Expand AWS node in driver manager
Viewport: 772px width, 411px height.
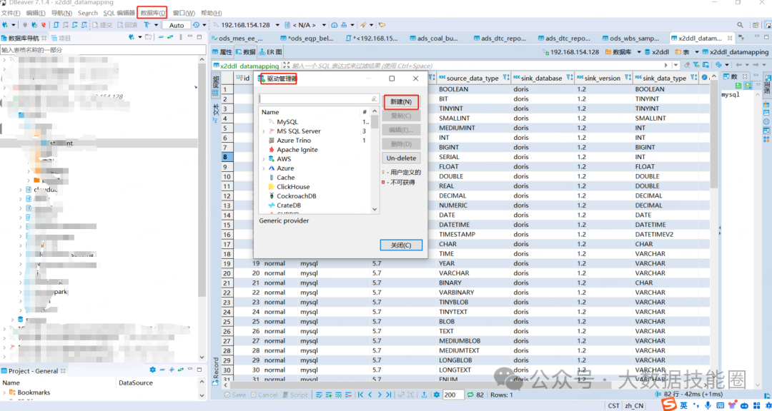[x=263, y=159]
